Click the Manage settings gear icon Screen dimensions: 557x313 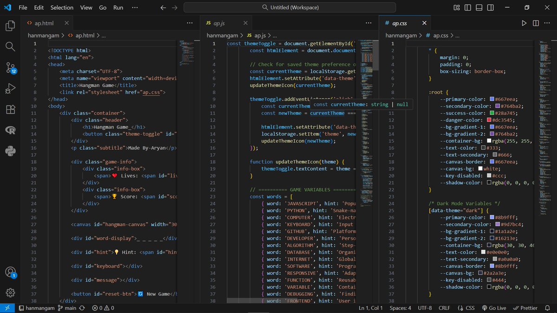pos(10,293)
